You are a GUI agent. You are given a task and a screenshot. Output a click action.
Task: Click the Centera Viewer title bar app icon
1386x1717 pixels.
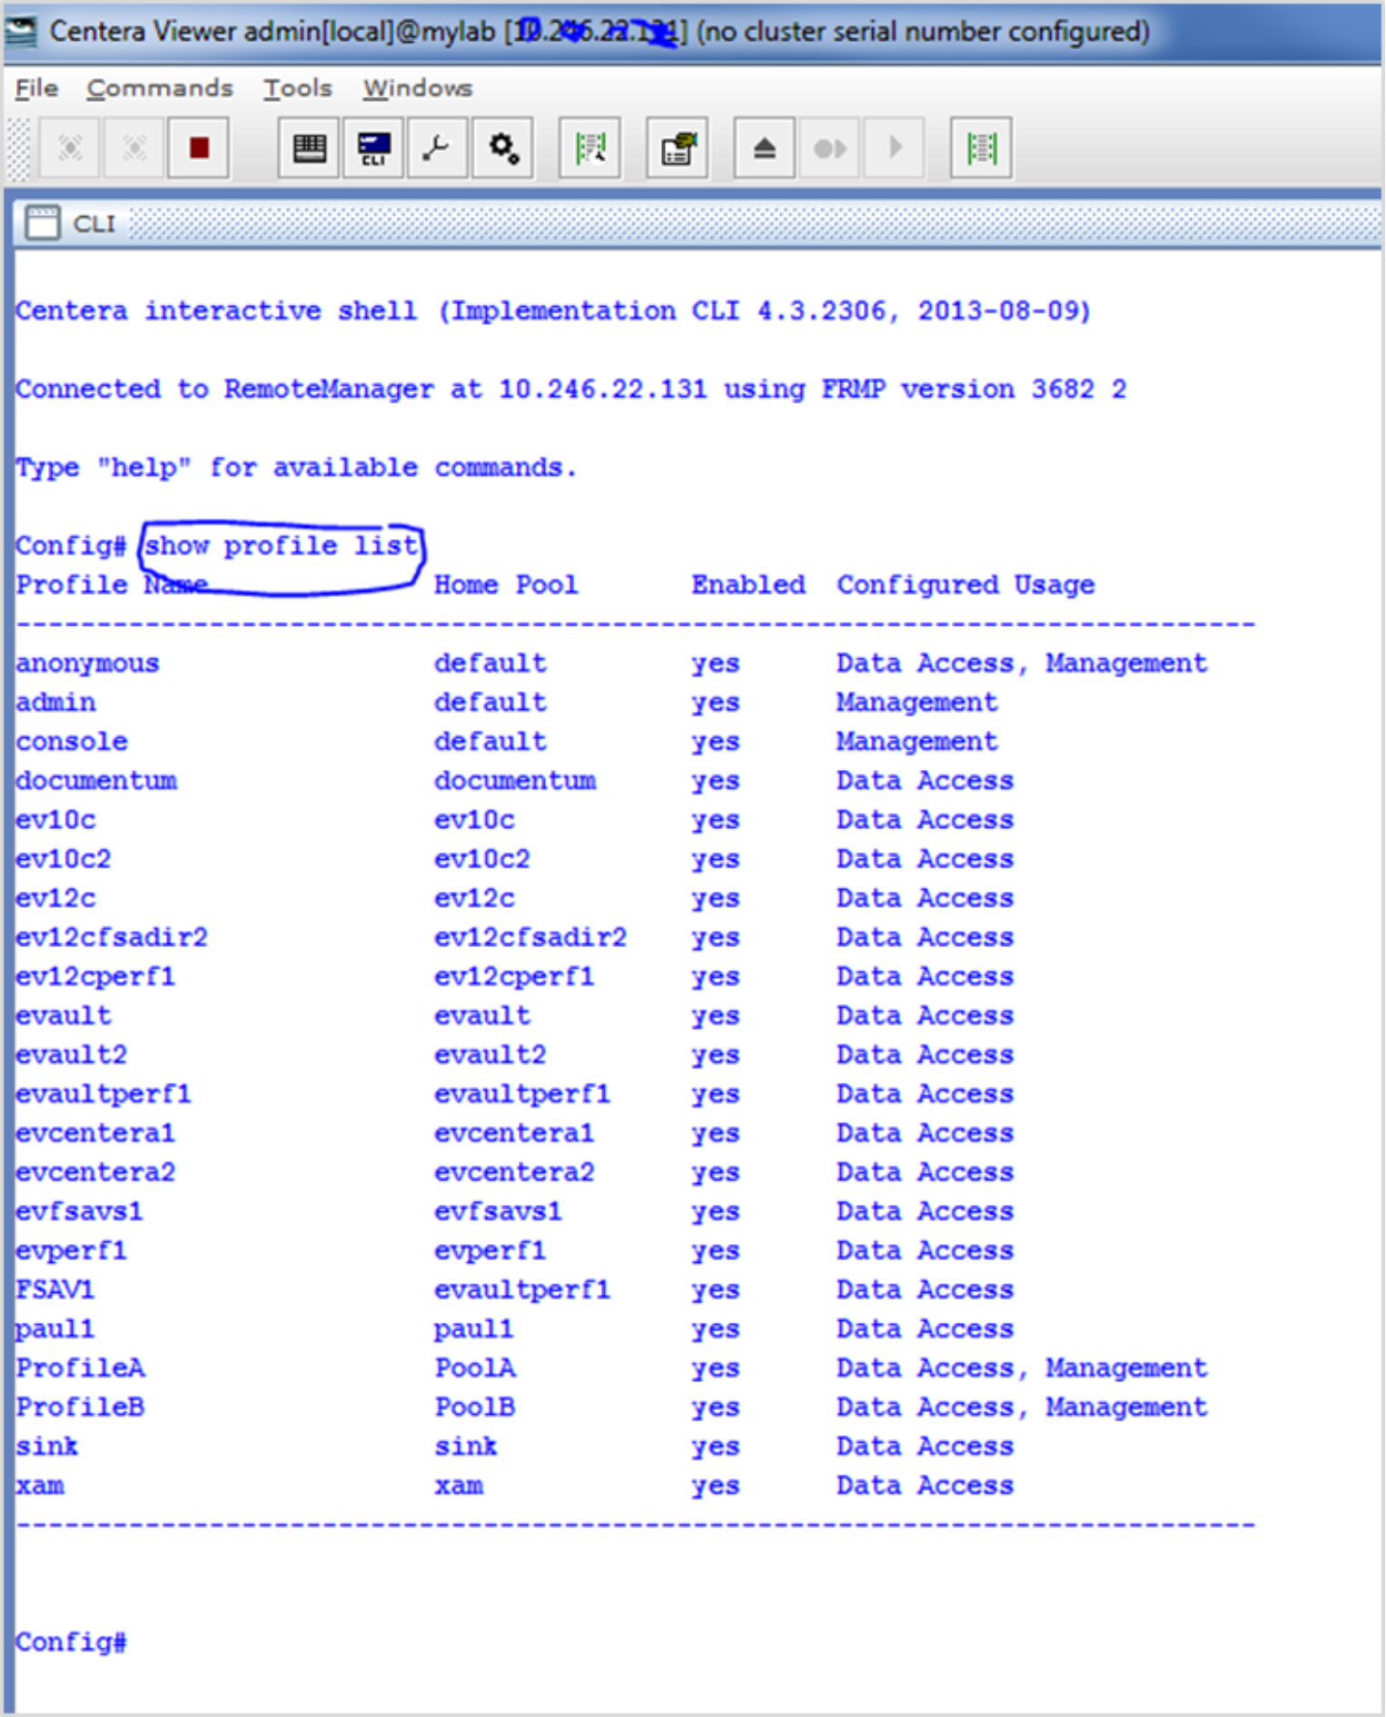coord(22,32)
